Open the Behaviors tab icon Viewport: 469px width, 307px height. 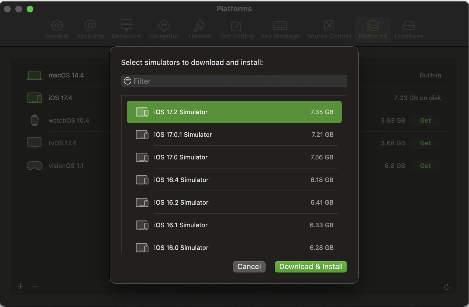(x=126, y=25)
